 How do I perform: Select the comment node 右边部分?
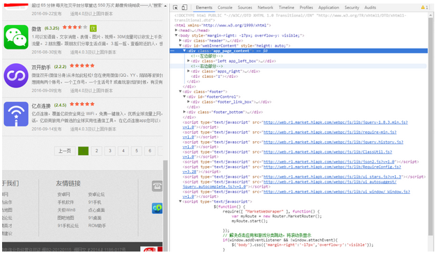pyautogui.click(x=207, y=66)
